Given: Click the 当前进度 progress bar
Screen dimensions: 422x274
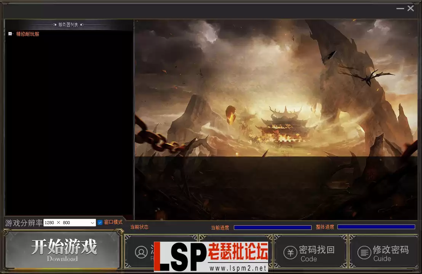Looking at the screenshot, I should [272, 228].
